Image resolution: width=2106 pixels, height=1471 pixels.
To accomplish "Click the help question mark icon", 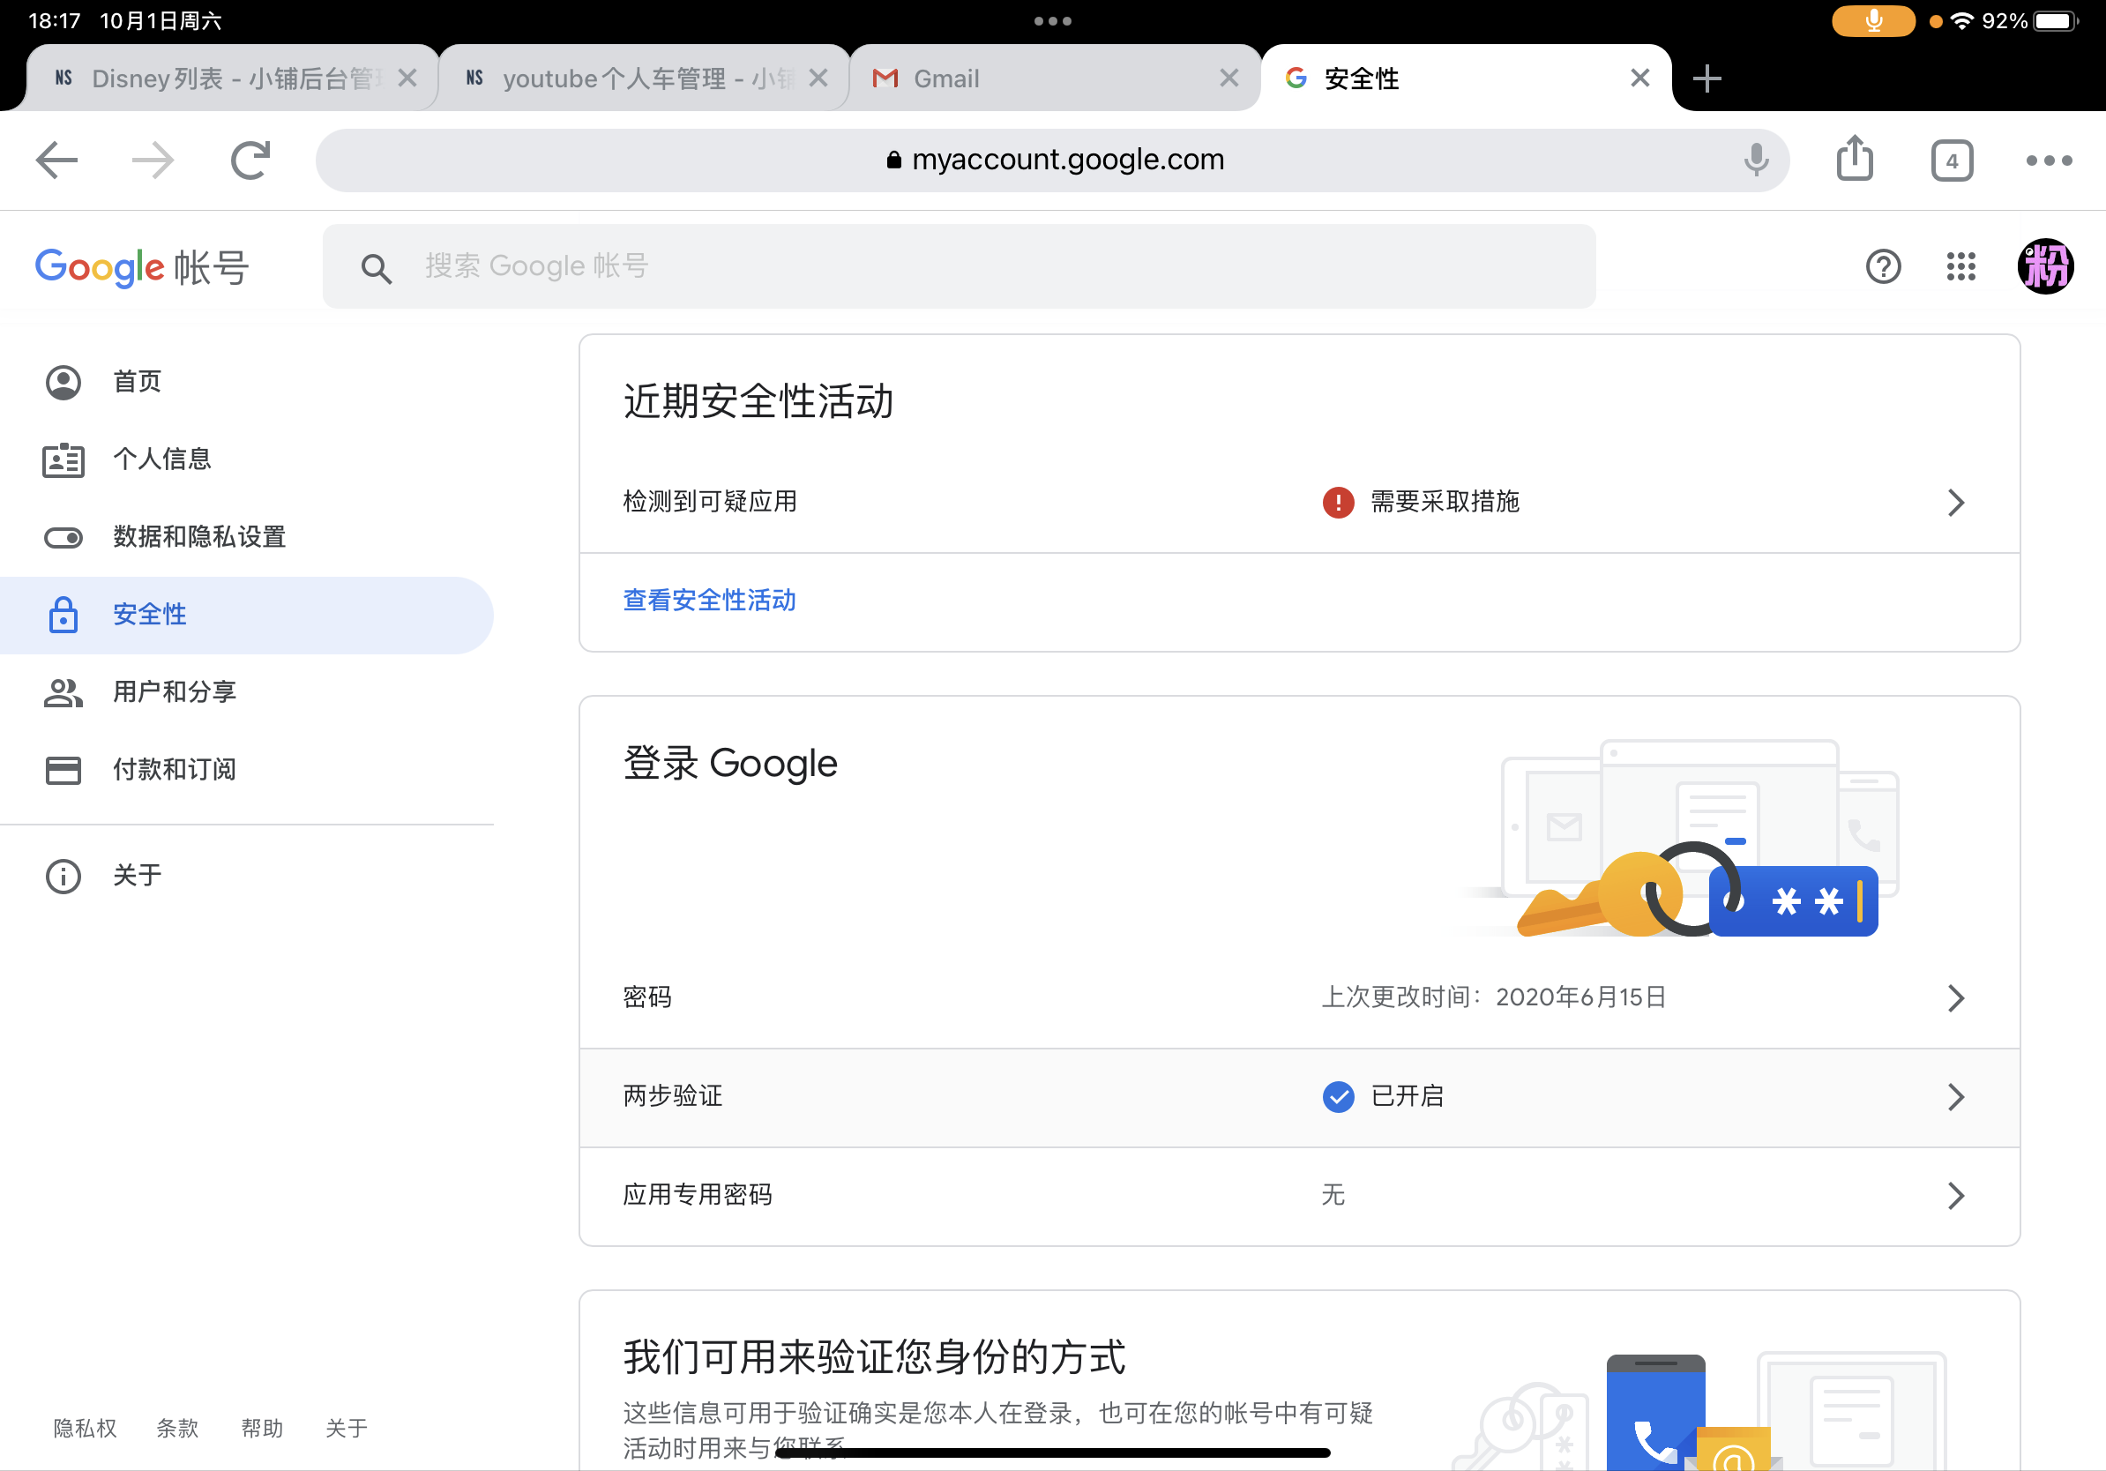I will (x=1883, y=266).
